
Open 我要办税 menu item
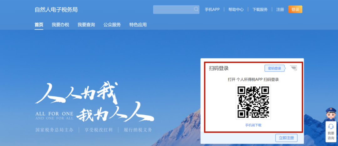tap(60, 25)
